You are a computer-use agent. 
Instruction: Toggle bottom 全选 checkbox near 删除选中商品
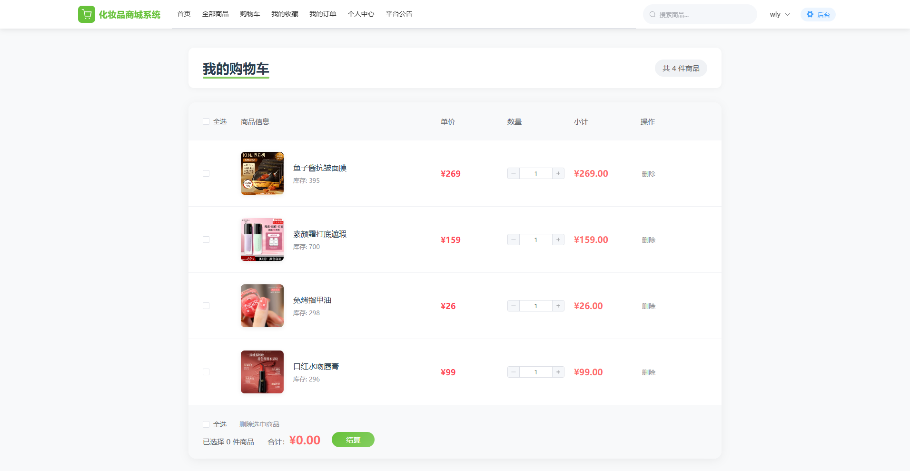click(x=206, y=424)
